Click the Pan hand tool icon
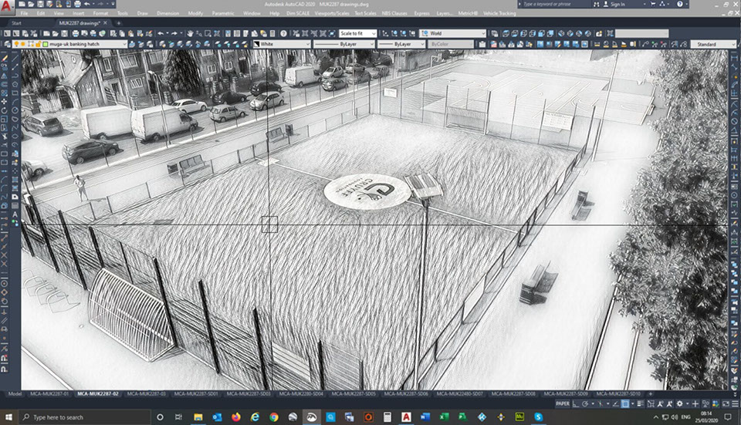 189,34
